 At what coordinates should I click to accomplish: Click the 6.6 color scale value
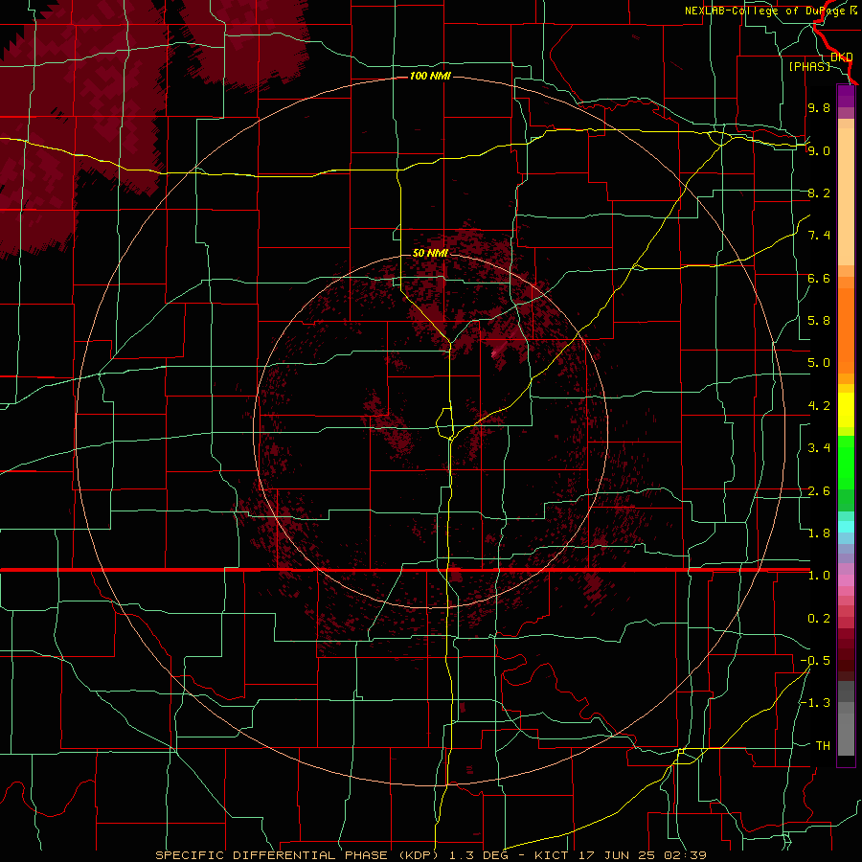(x=819, y=278)
